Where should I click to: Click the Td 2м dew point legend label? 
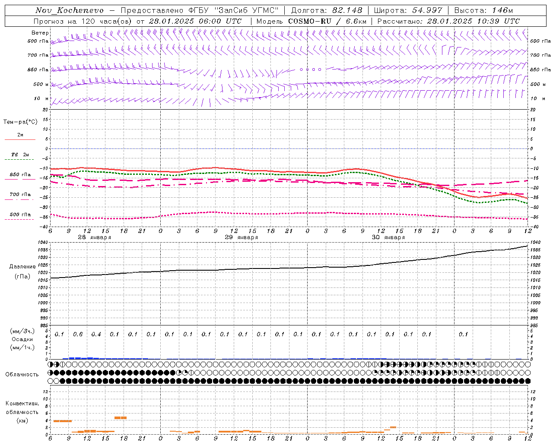(20, 155)
